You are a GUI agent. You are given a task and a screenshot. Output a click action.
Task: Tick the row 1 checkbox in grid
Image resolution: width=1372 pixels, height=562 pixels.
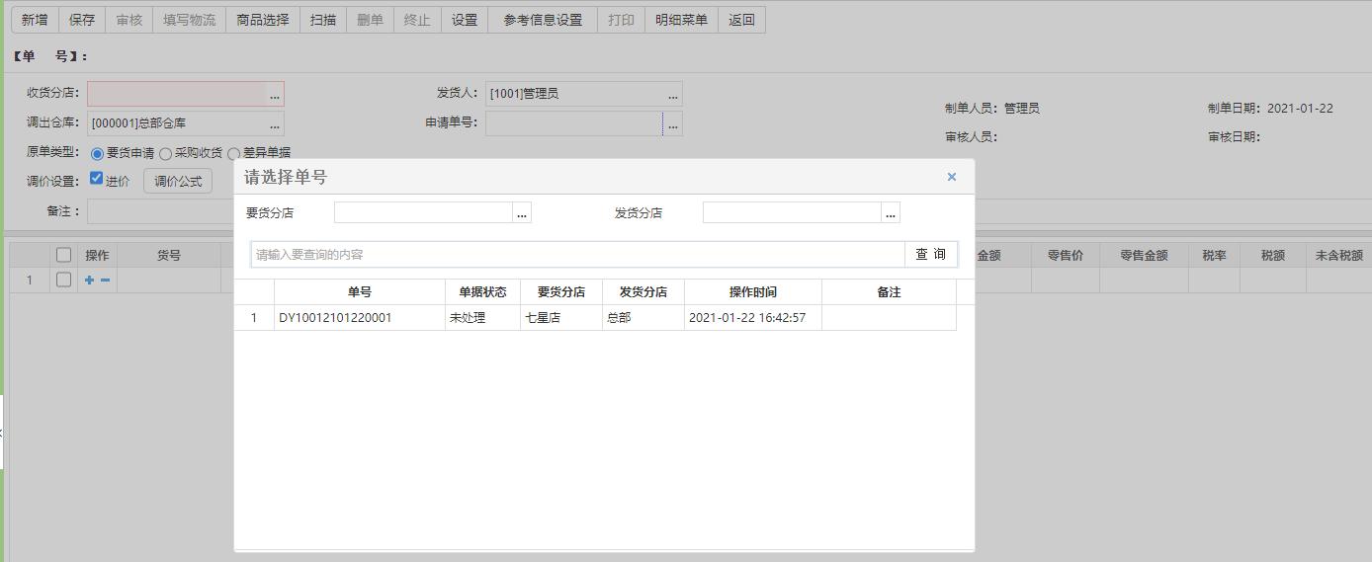click(64, 280)
